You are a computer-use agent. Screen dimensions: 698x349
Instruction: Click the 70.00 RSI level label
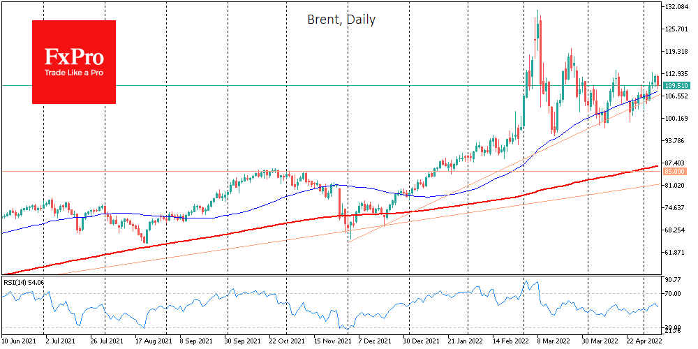pos(672,294)
